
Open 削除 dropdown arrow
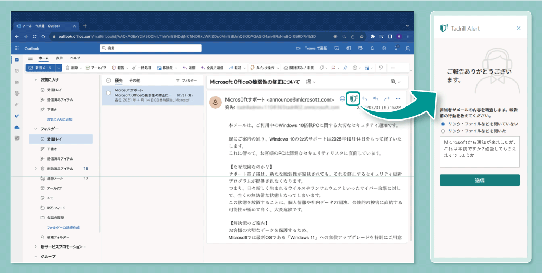pos(81,68)
